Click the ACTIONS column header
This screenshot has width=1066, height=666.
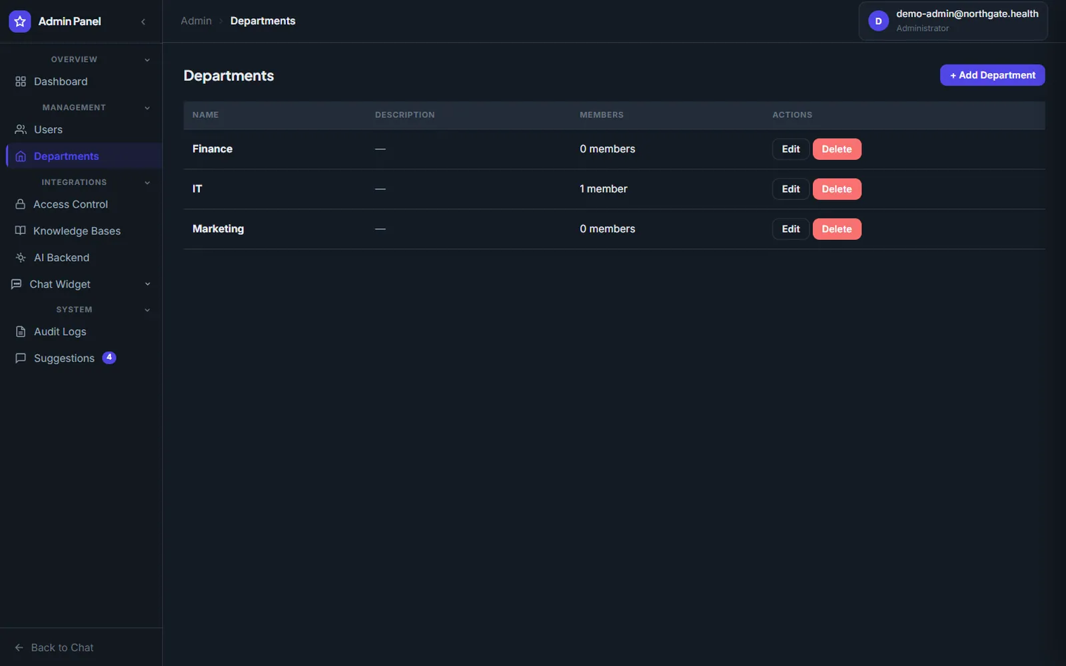click(x=792, y=115)
